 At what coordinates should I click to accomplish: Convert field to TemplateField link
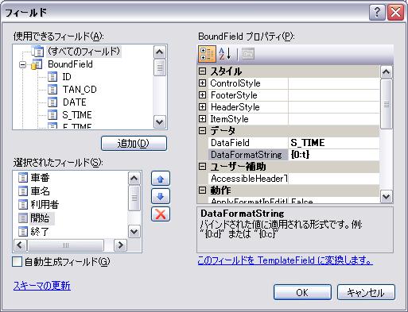click(286, 260)
